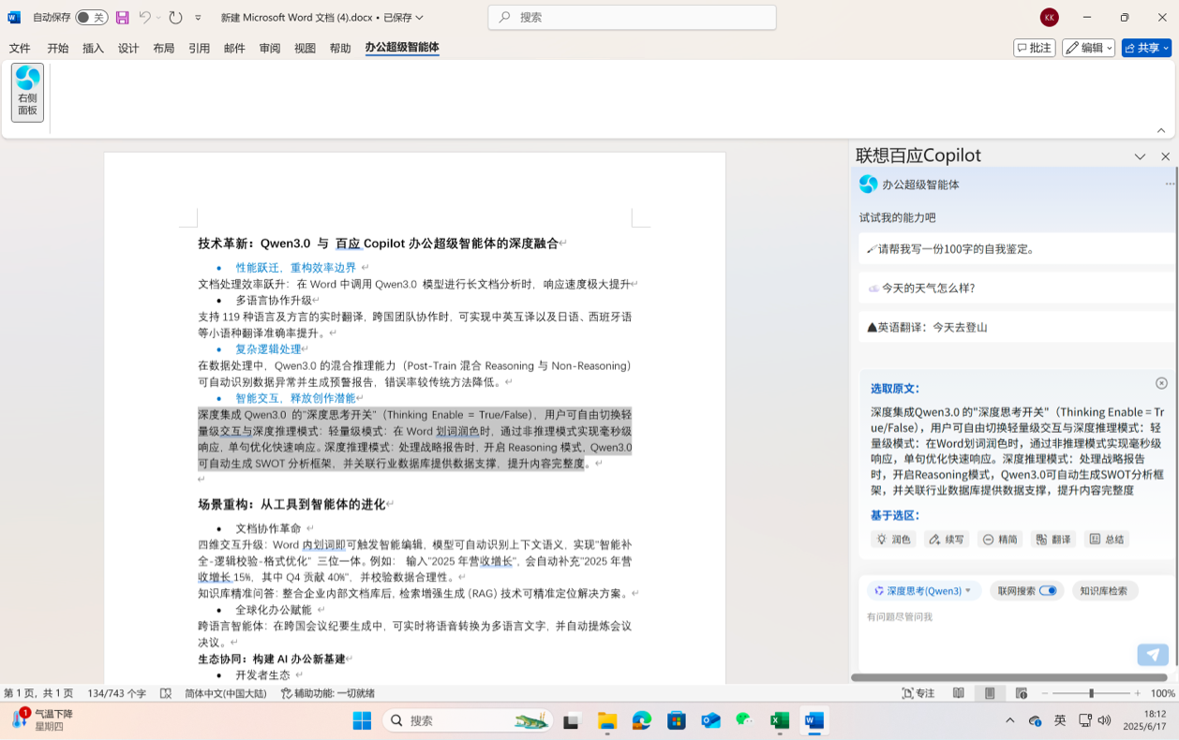Open the 批注 comments button
This screenshot has height=740, width=1179.
[x=1035, y=48]
